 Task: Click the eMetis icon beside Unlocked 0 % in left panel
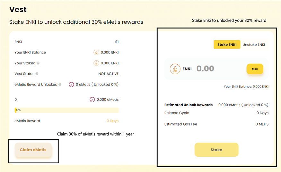(71, 85)
